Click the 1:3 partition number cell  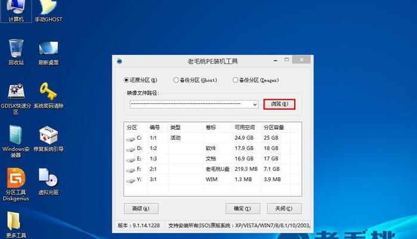[153, 158]
